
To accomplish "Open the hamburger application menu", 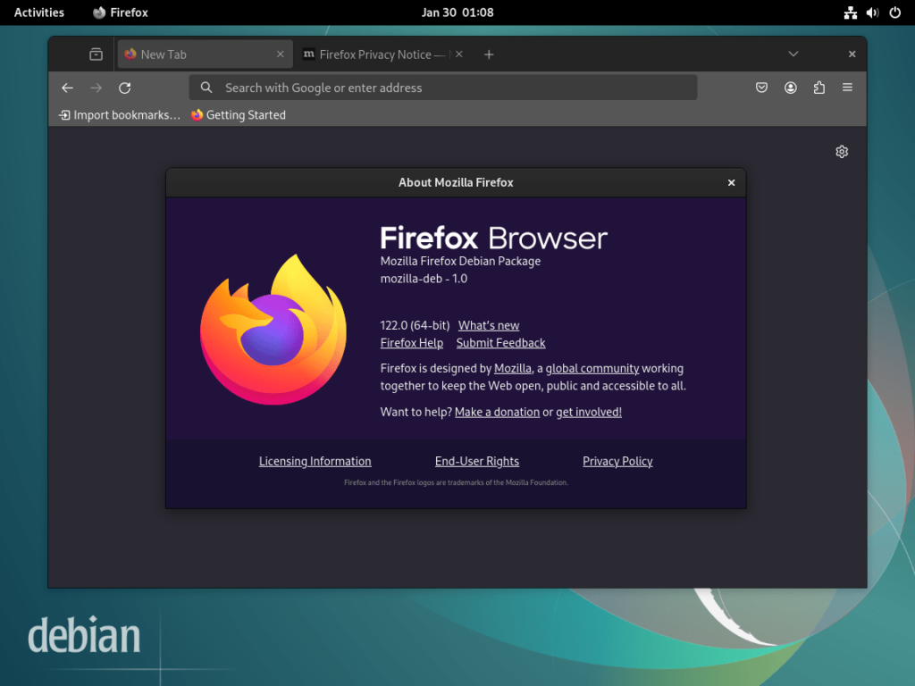I will click(x=847, y=88).
